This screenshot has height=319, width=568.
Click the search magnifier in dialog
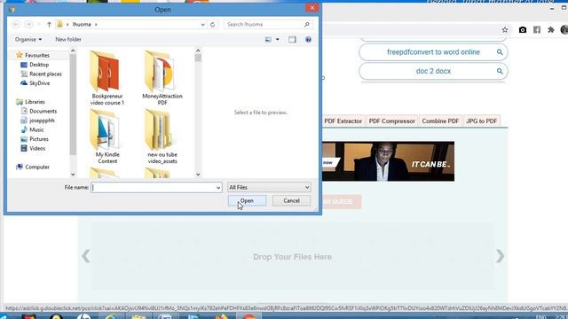pos(307,24)
